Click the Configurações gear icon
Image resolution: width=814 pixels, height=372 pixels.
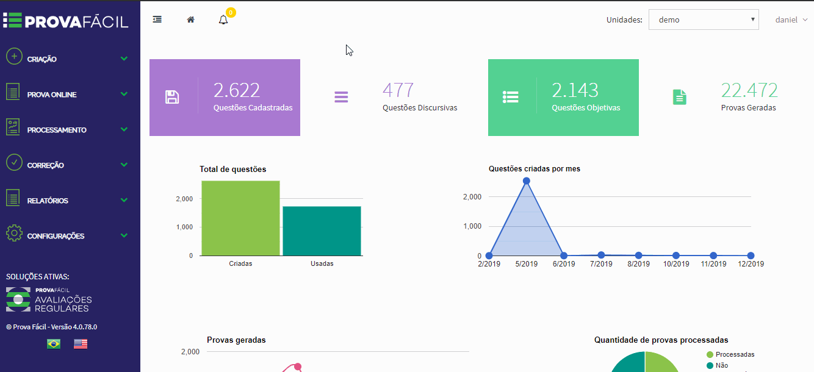[x=14, y=233]
